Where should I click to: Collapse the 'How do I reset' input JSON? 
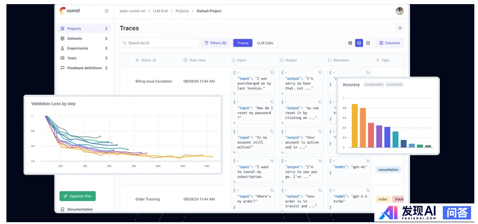[235, 102]
